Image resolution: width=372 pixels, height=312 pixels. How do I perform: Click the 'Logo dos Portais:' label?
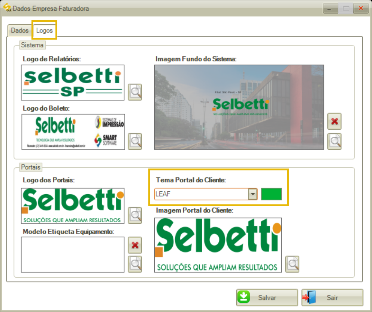click(49, 180)
